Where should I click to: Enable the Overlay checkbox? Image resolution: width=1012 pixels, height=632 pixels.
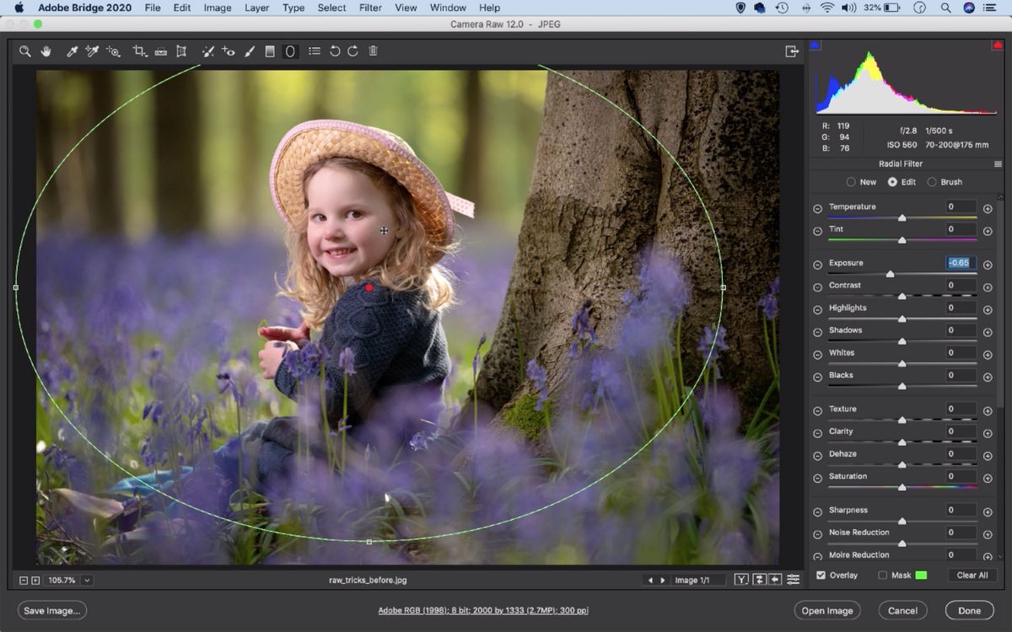(821, 575)
